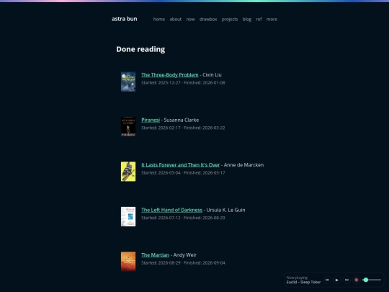This screenshot has width=389, height=292.
Task: Expand the more nav menu
Action: pos(272,19)
